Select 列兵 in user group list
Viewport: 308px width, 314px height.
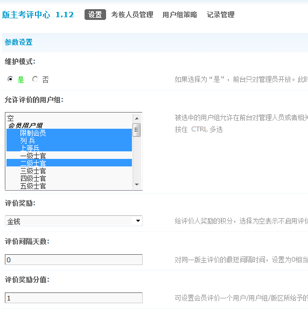[x=69, y=141]
